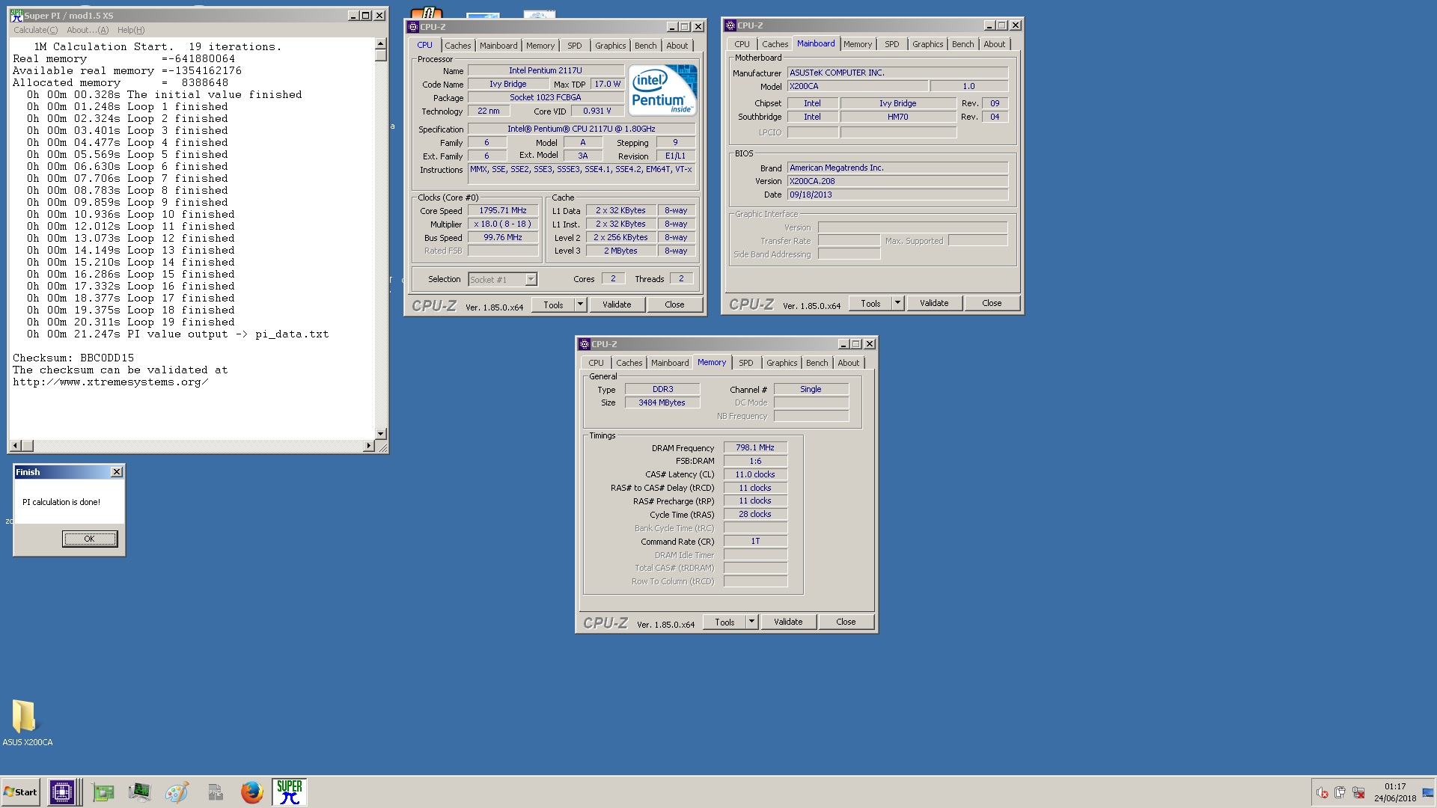The width and height of the screenshot is (1437, 808).
Task: Click manufacturer field ASUSTeK COMPUTER INC.
Action: tap(897, 73)
